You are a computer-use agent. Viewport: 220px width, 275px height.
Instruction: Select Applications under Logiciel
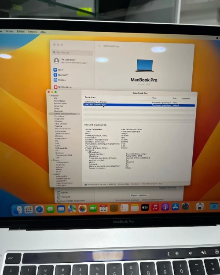(x=62, y=181)
